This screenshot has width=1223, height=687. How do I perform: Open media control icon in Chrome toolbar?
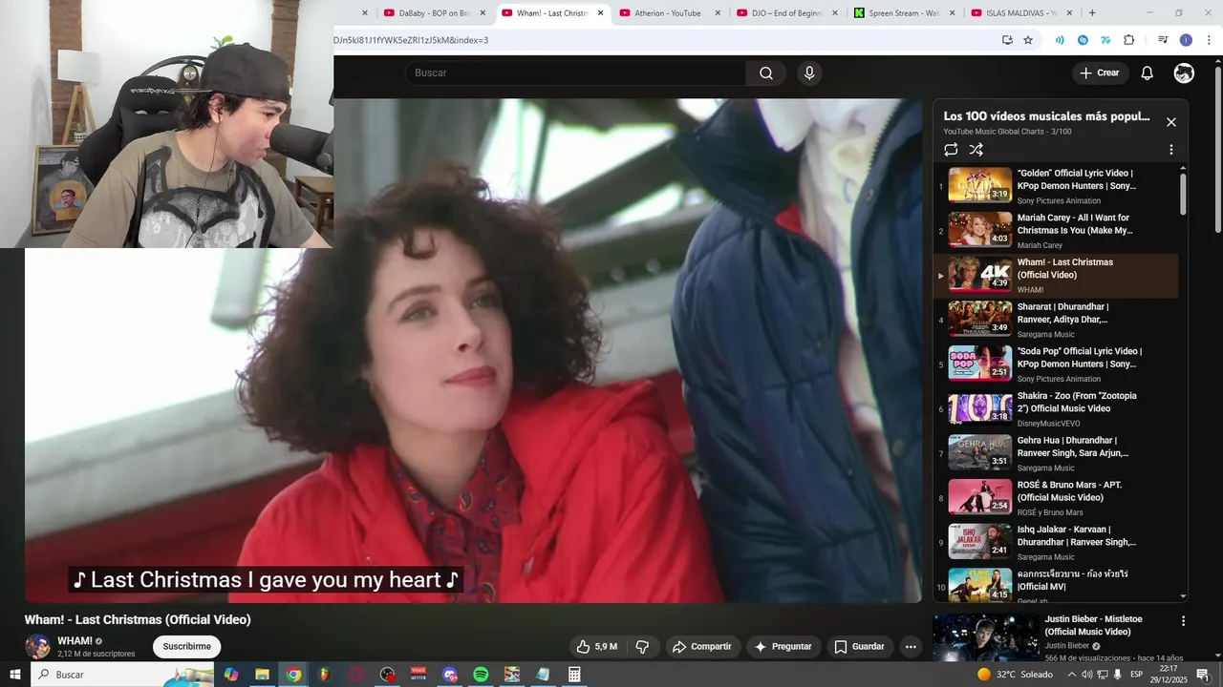(1163, 40)
